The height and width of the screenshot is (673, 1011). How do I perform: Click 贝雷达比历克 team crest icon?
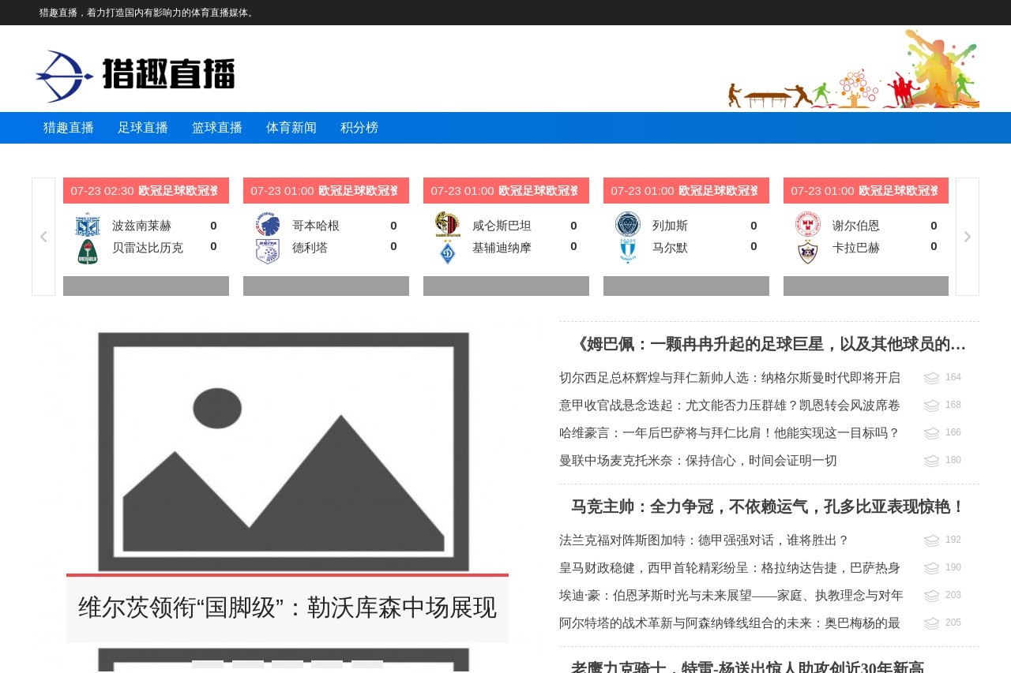[x=88, y=252]
